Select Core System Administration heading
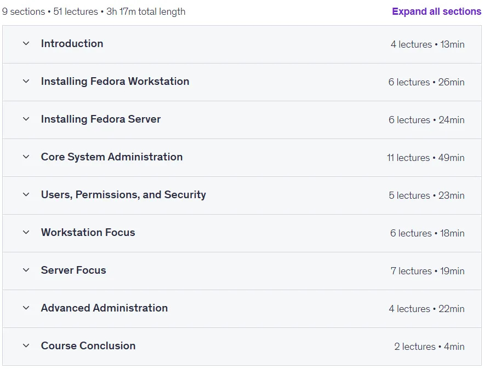 coord(112,157)
